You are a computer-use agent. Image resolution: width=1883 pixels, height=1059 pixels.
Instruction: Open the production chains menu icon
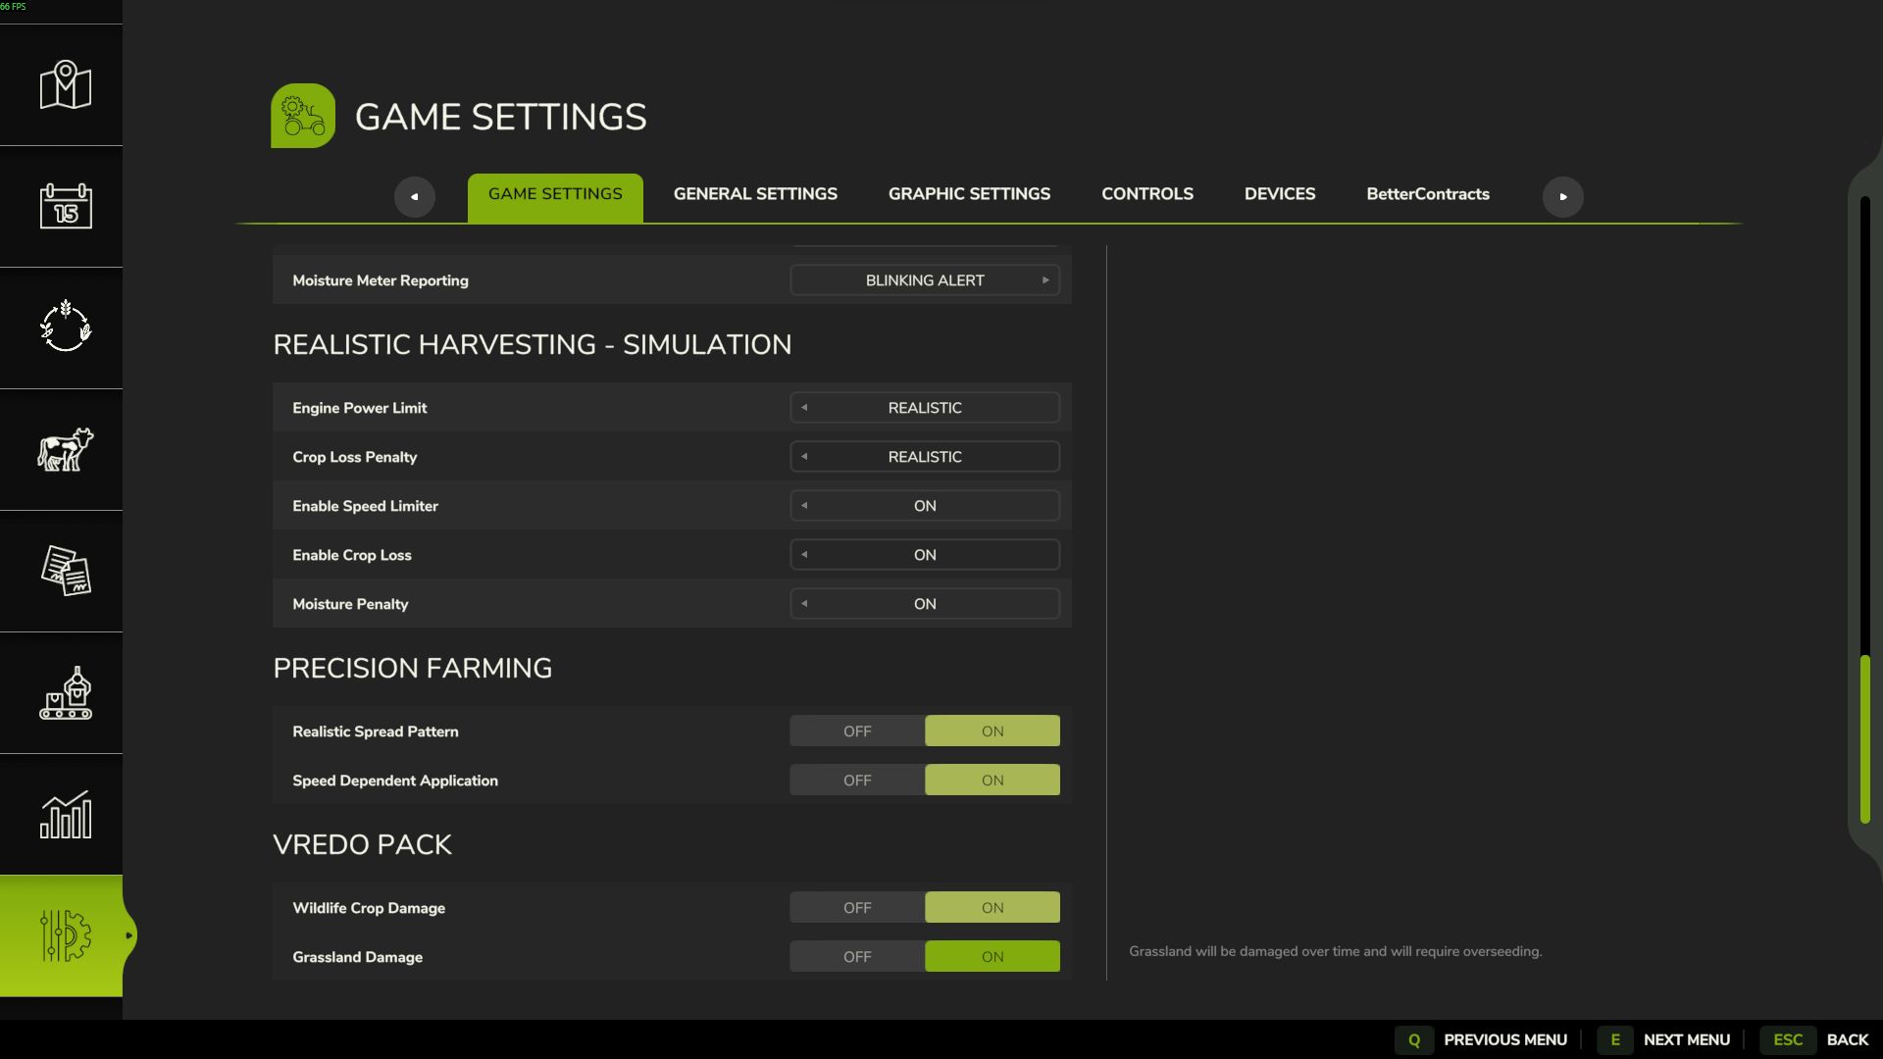(x=62, y=693)
